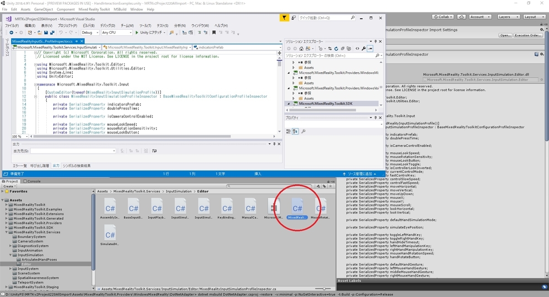Open Create dropdown in Project panel
Screen dimensions: 549x297
click(9, 186)
